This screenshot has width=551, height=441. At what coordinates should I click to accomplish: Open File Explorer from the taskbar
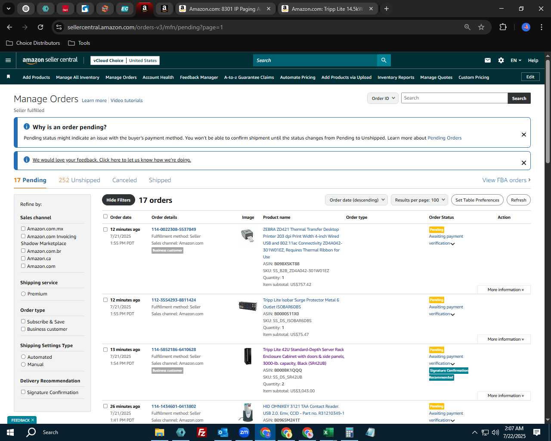point(160,432)
